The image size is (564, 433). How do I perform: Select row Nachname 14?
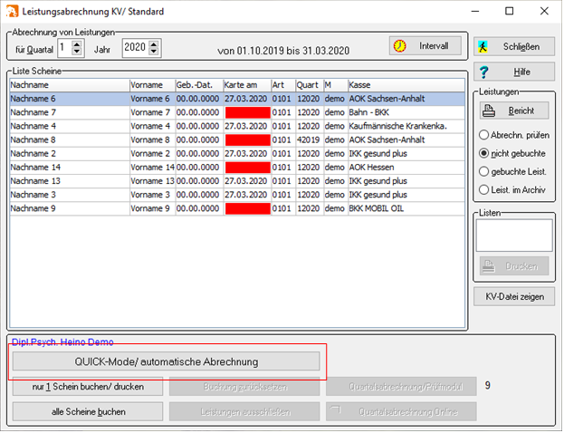pyautogui.click(x=237, y=167)
